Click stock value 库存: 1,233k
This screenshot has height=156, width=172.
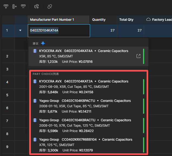click(x=48, y=62)
